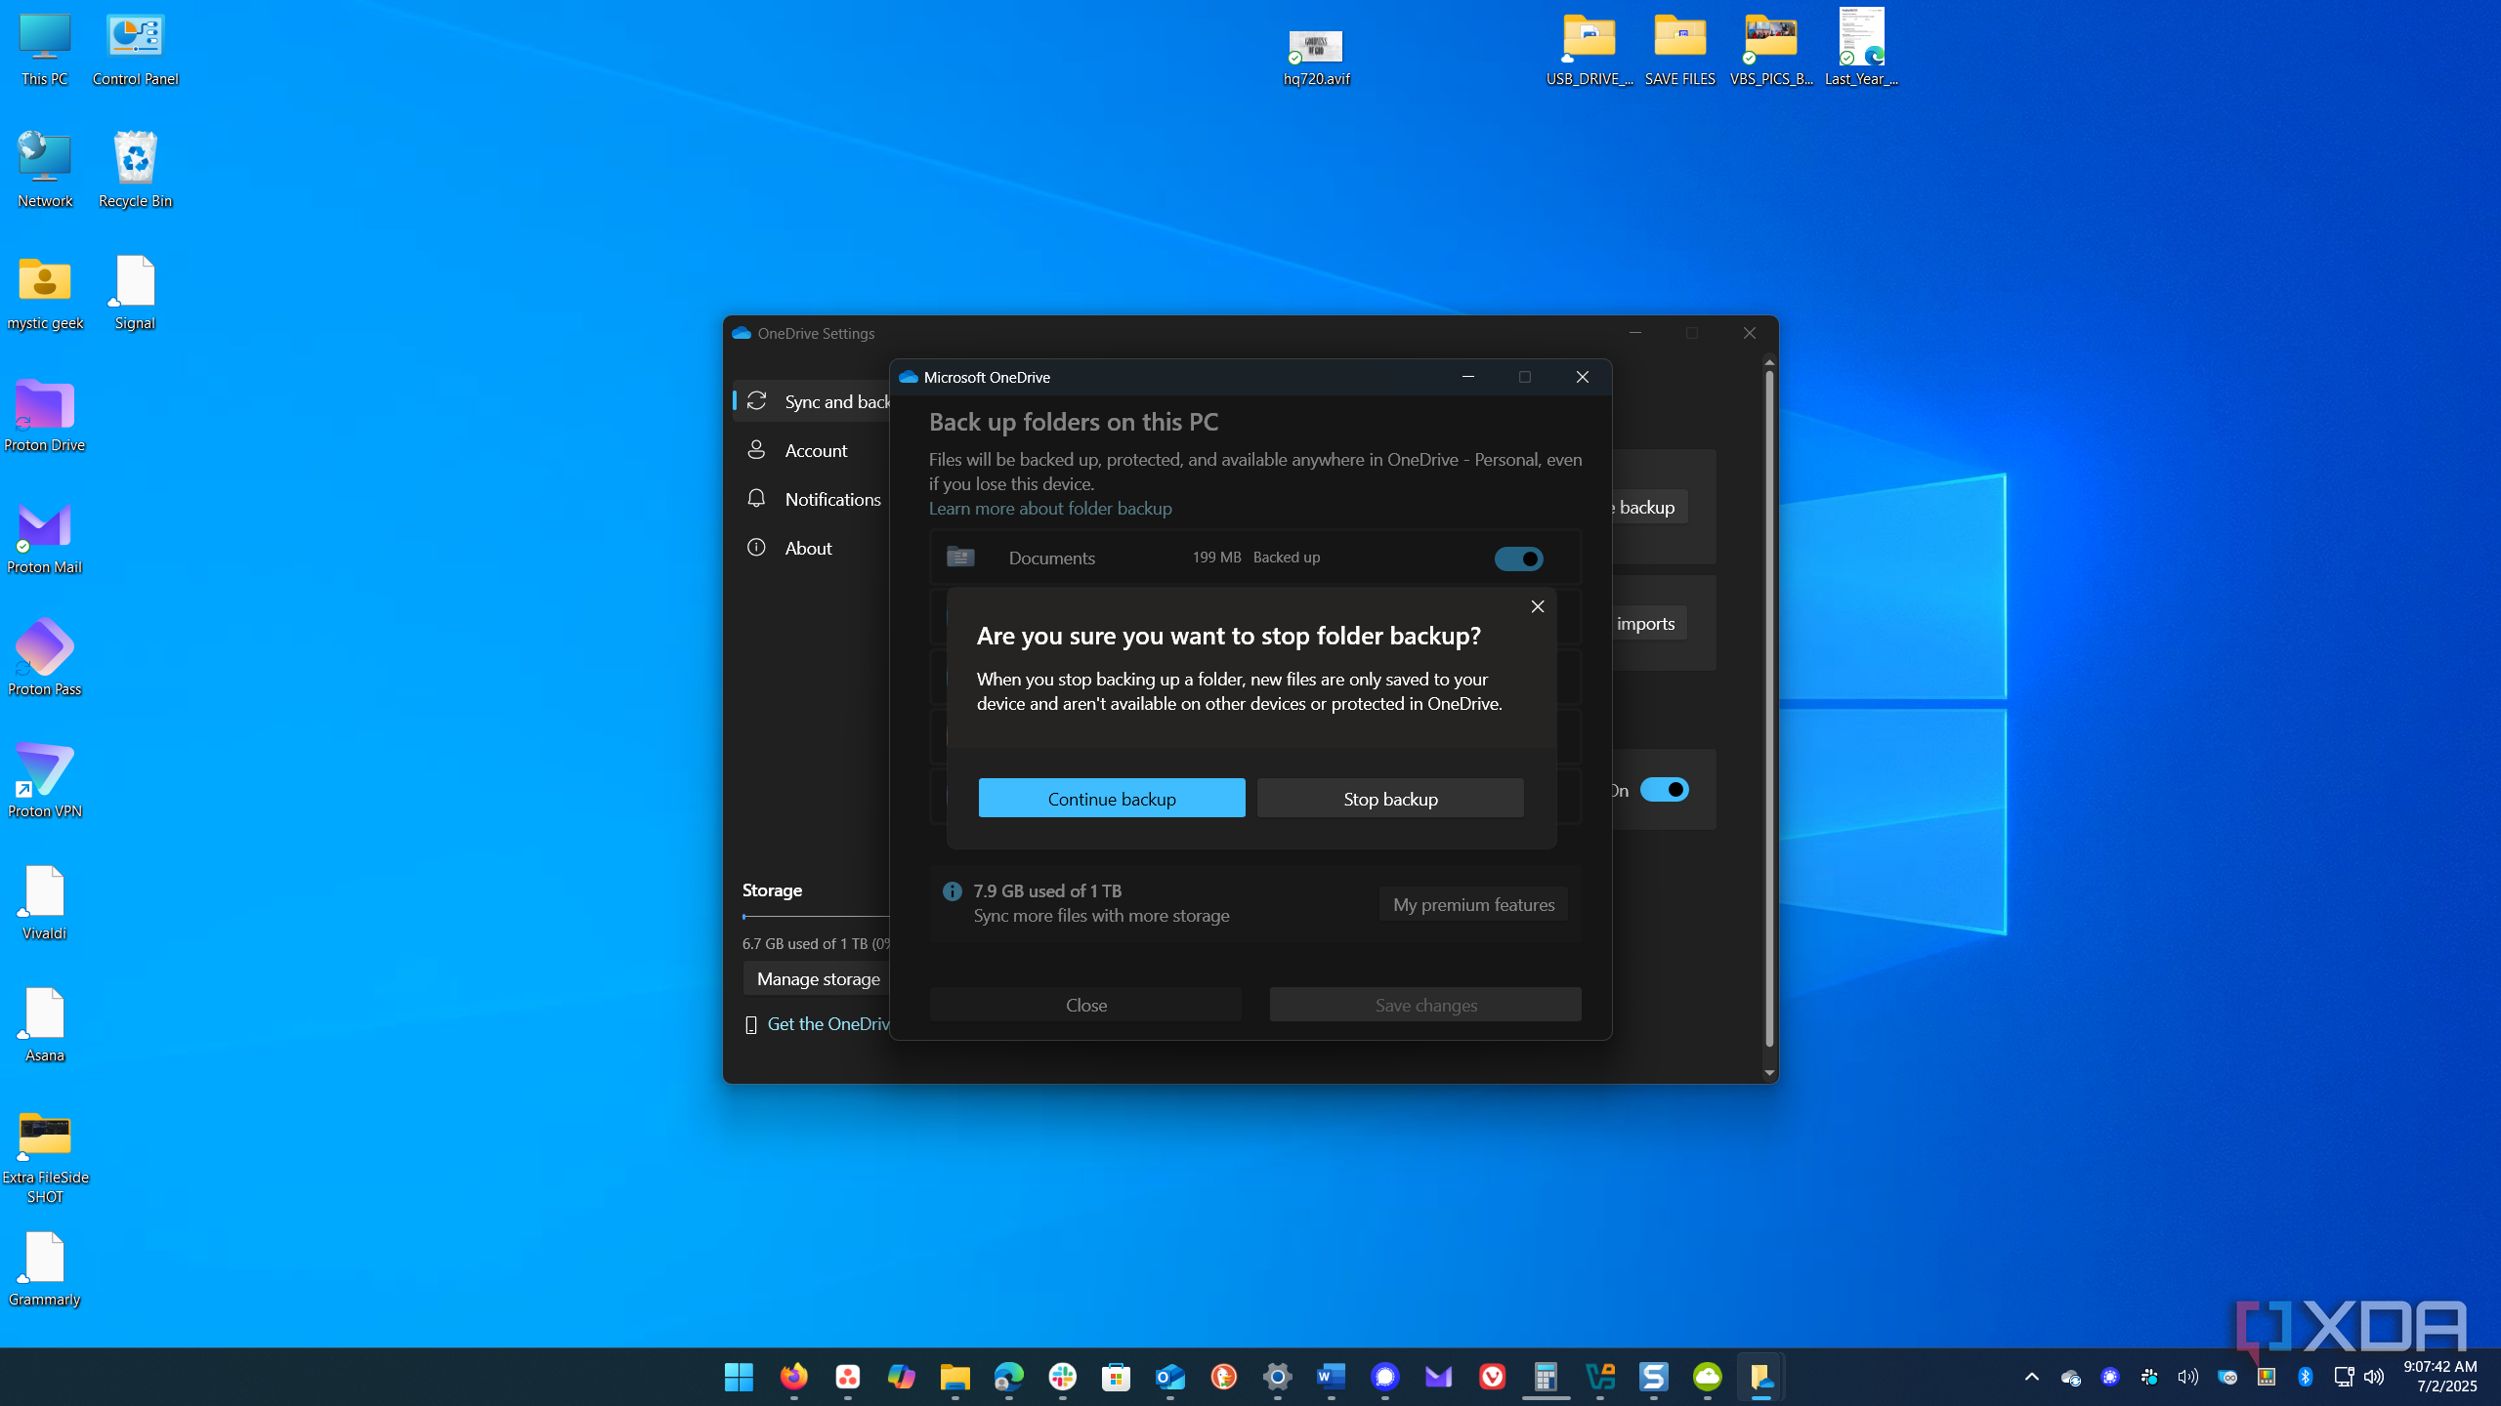Open the Account section in OneDrive Settings
2501x1406 pixels.
(813, 450)
